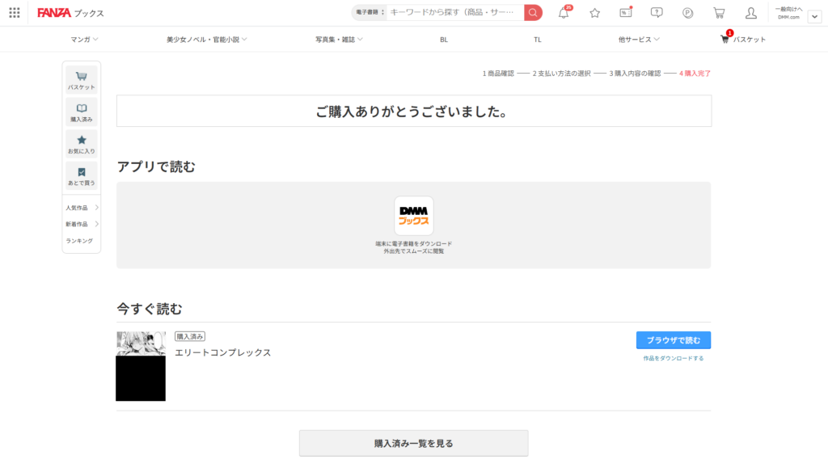828x472 pixels.
Task: Click the DMM Books app icon
Action: click(x=413, y=216)
